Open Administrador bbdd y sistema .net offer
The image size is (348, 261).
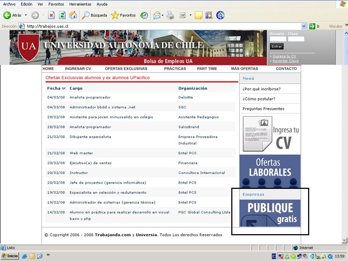[x=102, y=107]
